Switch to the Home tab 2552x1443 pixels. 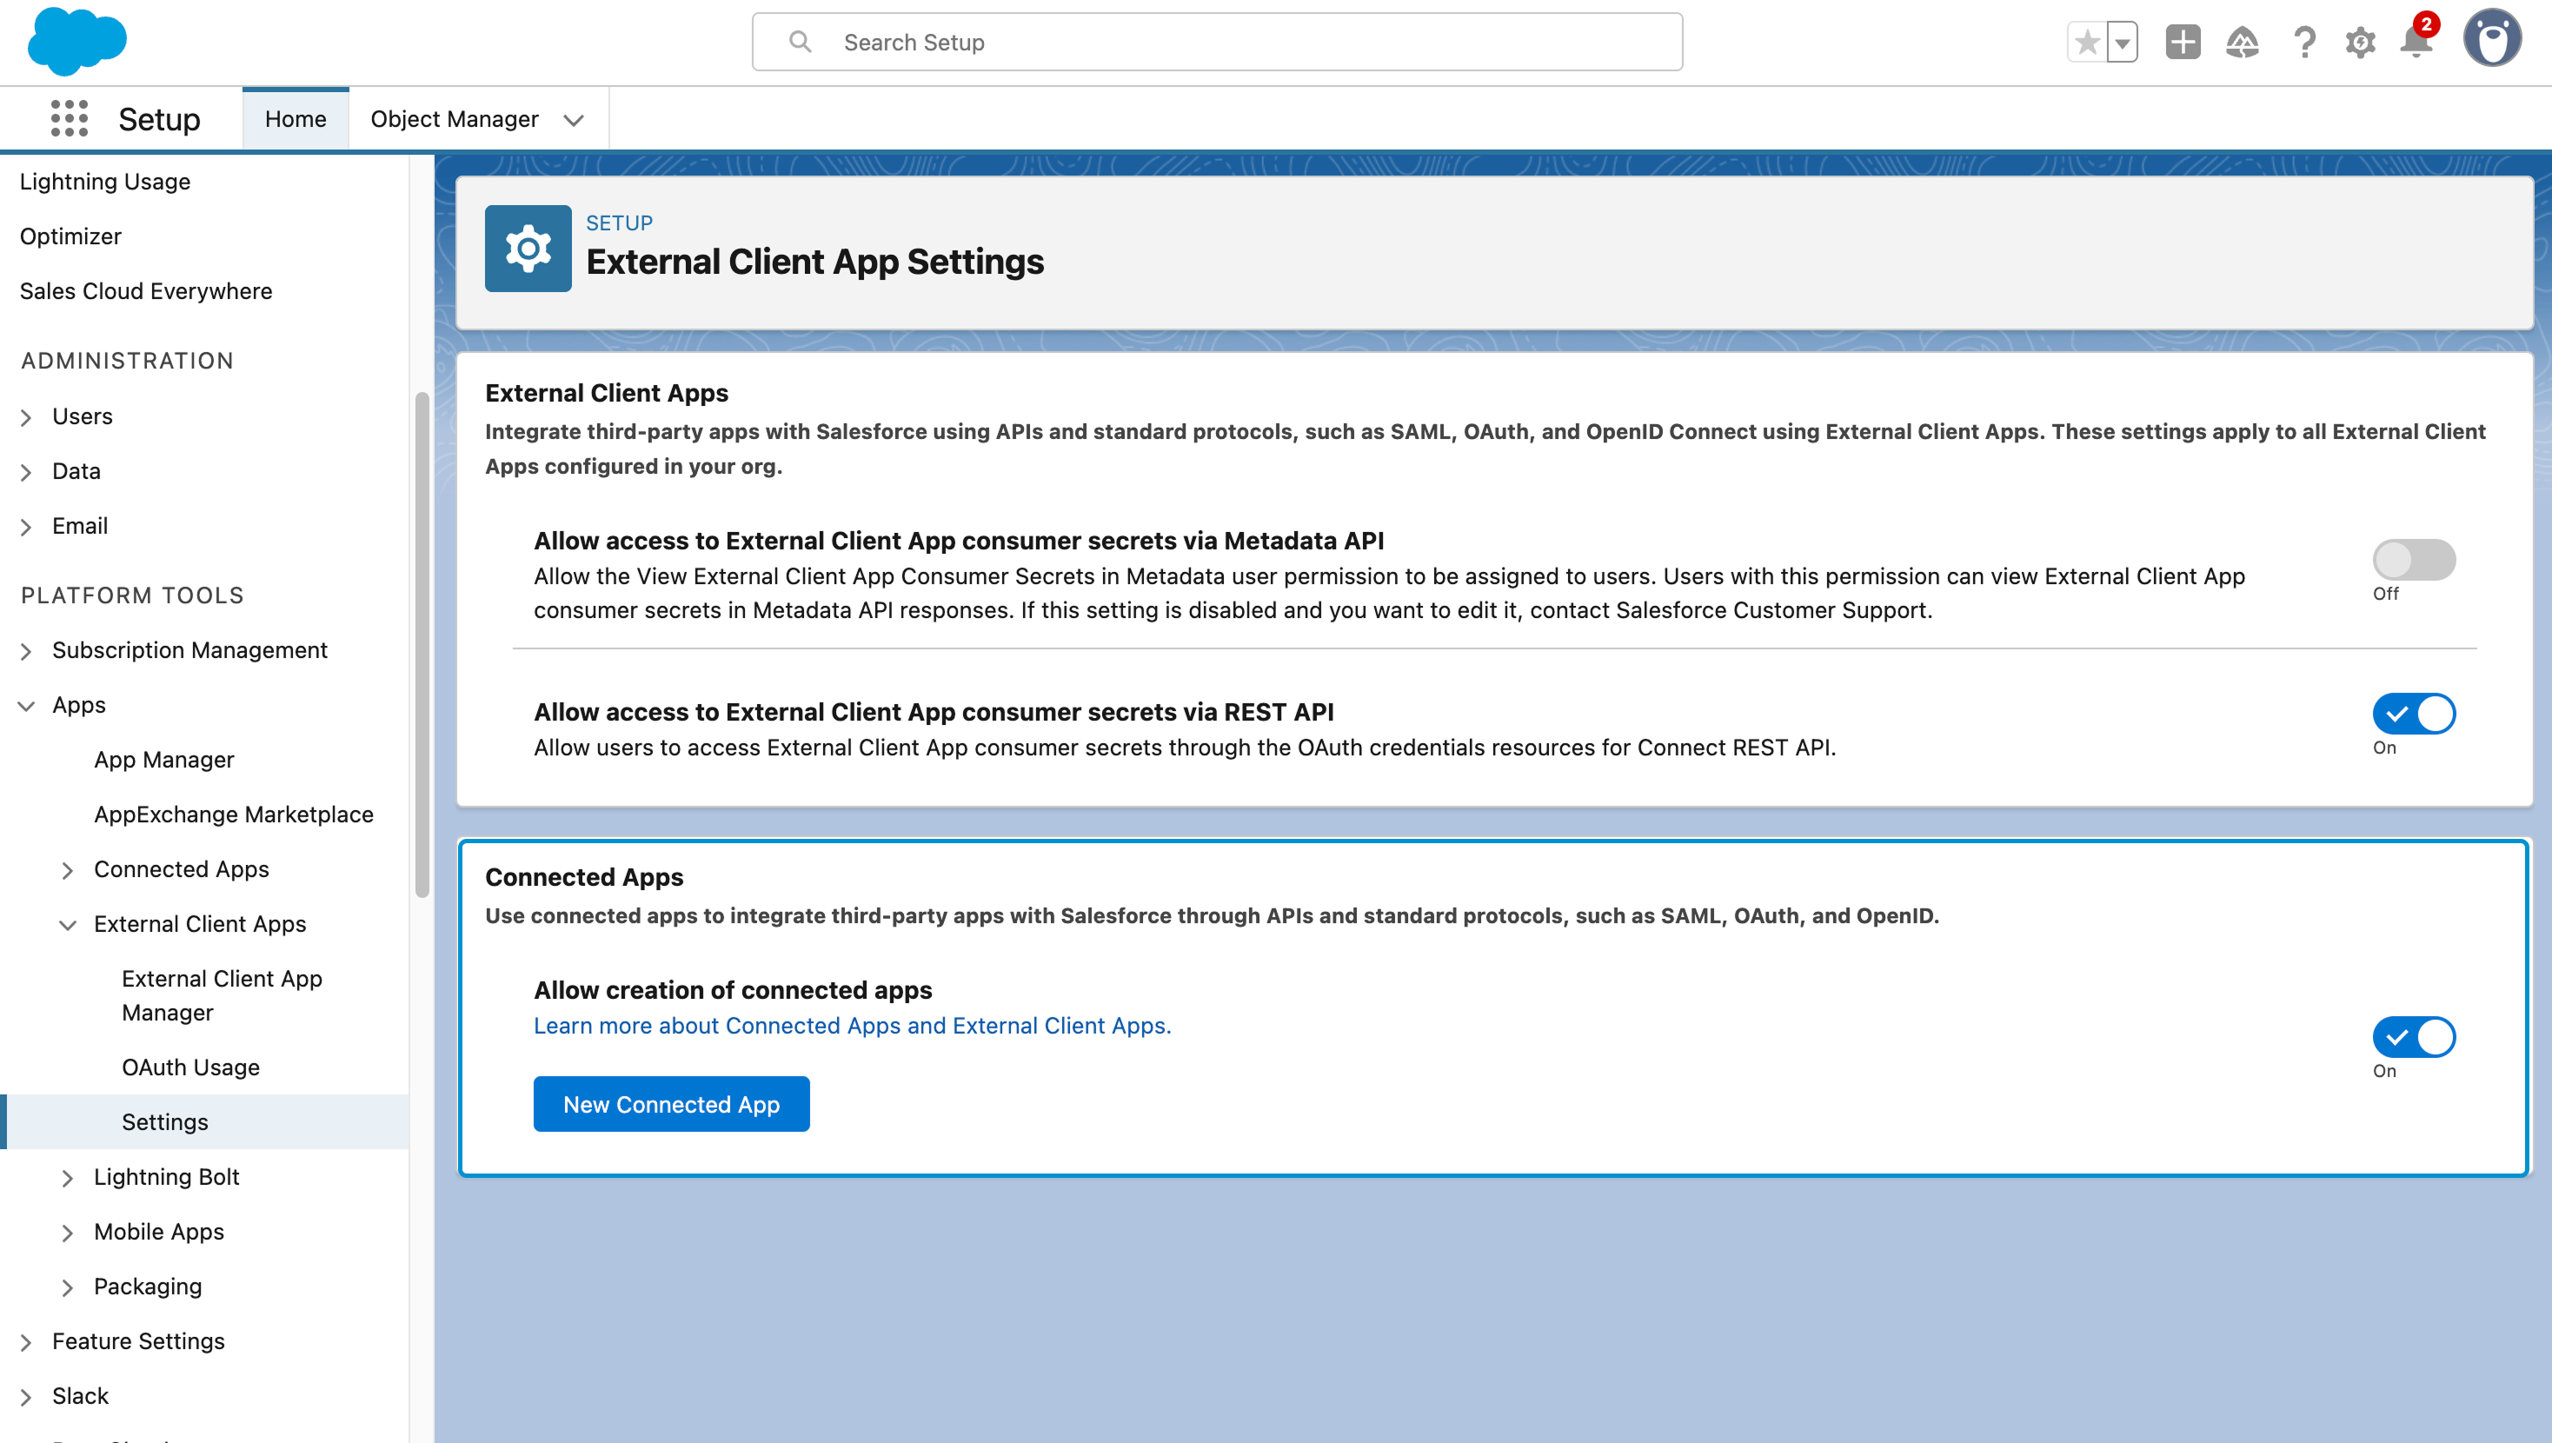[x=296, y=119]
